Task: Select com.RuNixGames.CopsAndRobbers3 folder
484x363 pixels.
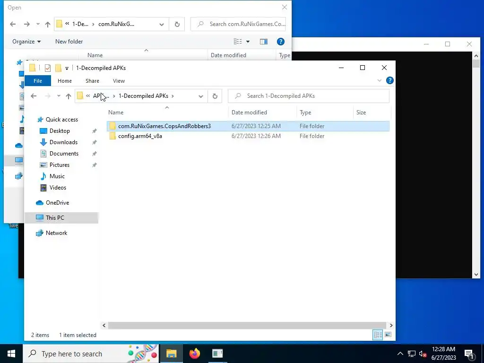Action: tap(248, 126)
